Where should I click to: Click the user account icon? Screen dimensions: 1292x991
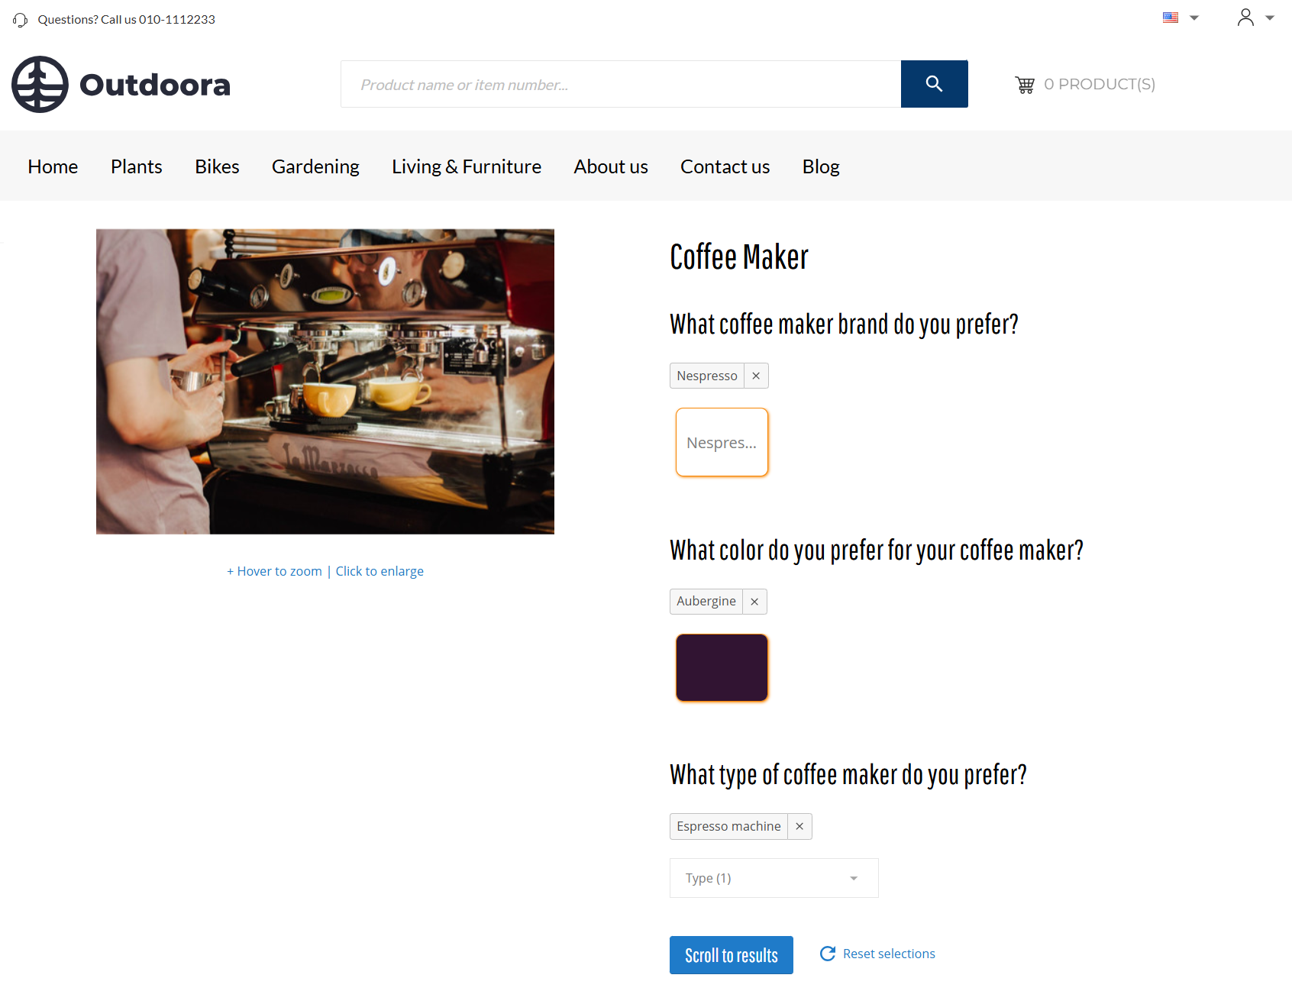tap(1245, 18)
